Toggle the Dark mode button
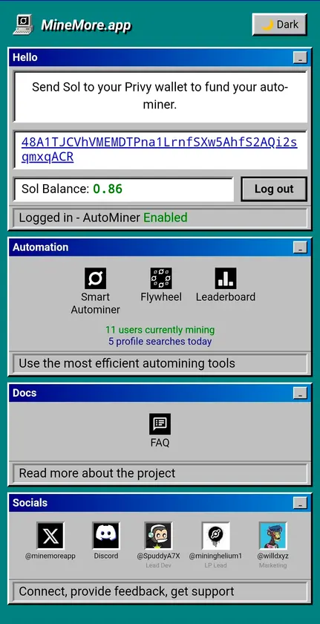This screenshot has height=624, width=320. (x=279, y=25)
